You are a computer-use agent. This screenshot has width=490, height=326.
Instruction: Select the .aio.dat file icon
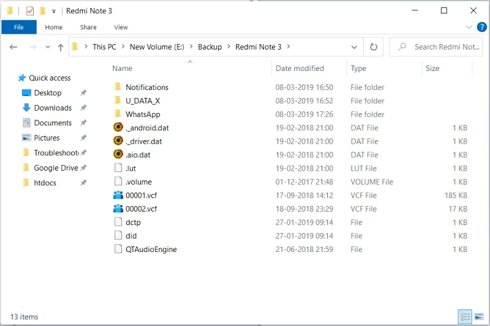(x=118, y=154)
